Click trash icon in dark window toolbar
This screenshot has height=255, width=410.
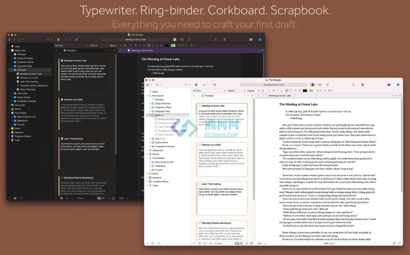click(x=58, y=40)
